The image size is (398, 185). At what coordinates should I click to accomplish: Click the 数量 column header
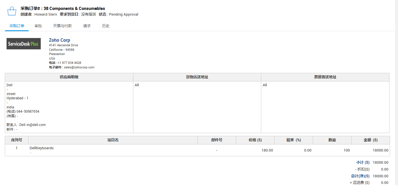point(332,140)
